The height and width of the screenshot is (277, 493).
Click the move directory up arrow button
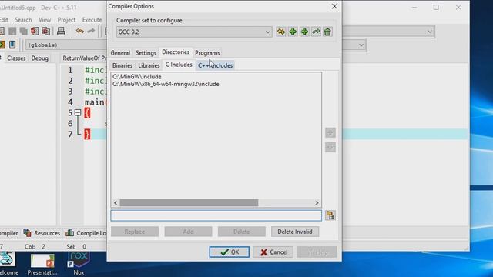(x=330, y=132)
